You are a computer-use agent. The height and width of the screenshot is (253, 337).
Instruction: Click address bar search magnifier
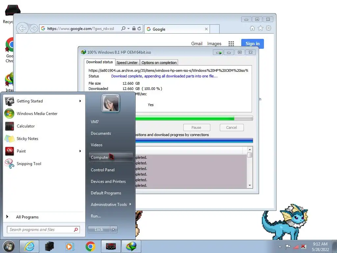pos(123,28)
